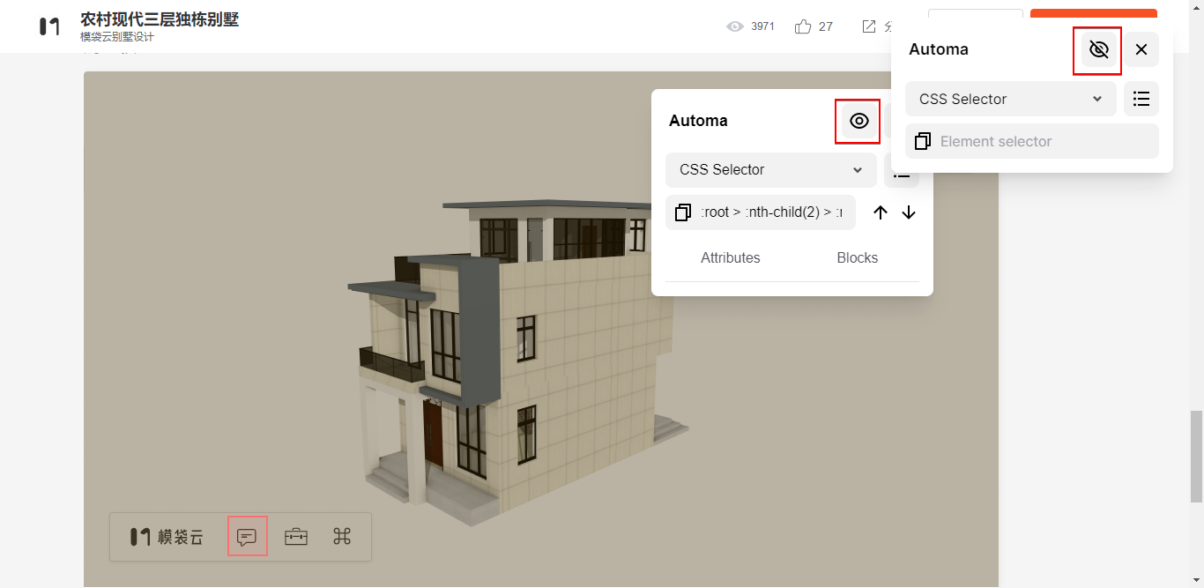Click the site logo in top-left corner
The width and height of the screenshot is (1204, 588).
pyautogui.click(x=48, y=26)
